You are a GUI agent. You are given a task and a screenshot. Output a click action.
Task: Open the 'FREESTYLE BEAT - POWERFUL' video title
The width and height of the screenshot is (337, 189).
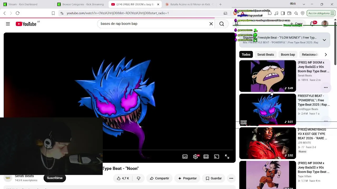(314, 100)
